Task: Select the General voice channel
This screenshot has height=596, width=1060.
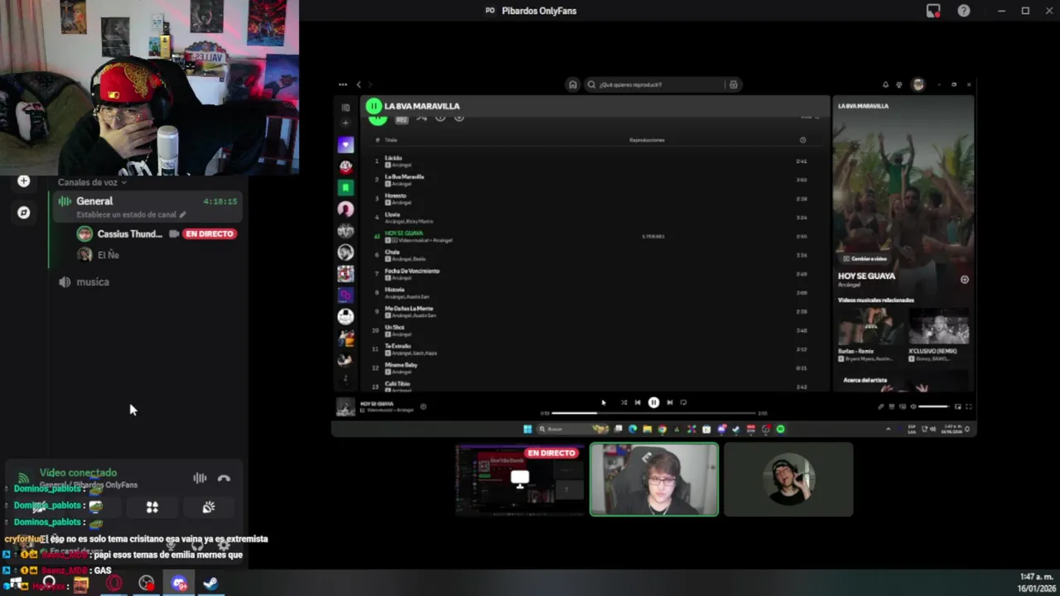Action: pyautogui.click(x=147, y=206)
